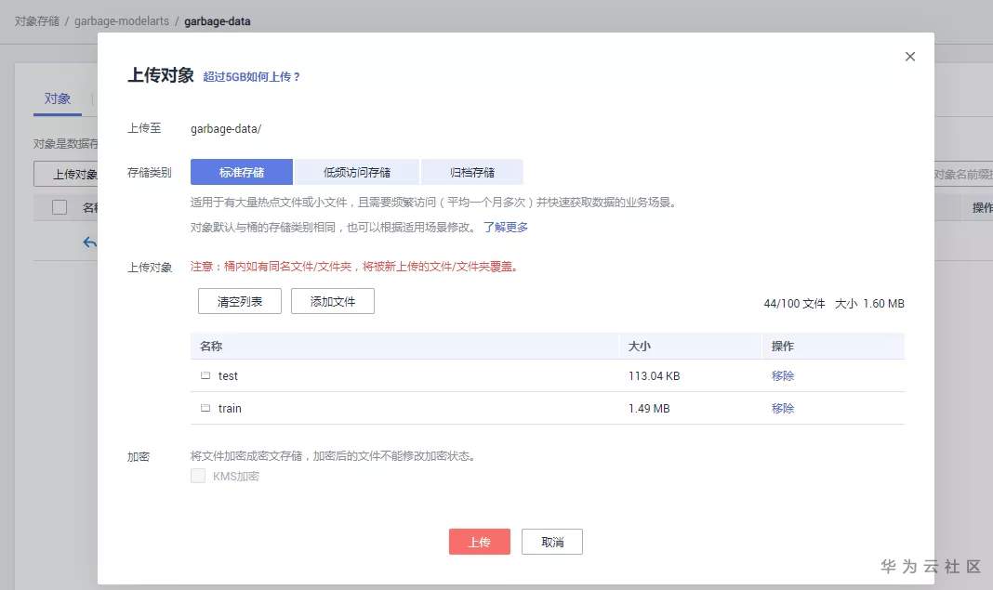Select the train folder name

230,408
